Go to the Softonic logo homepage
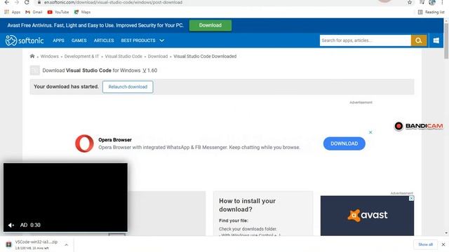Screen dimensions: 449x252 coord(25,41)
